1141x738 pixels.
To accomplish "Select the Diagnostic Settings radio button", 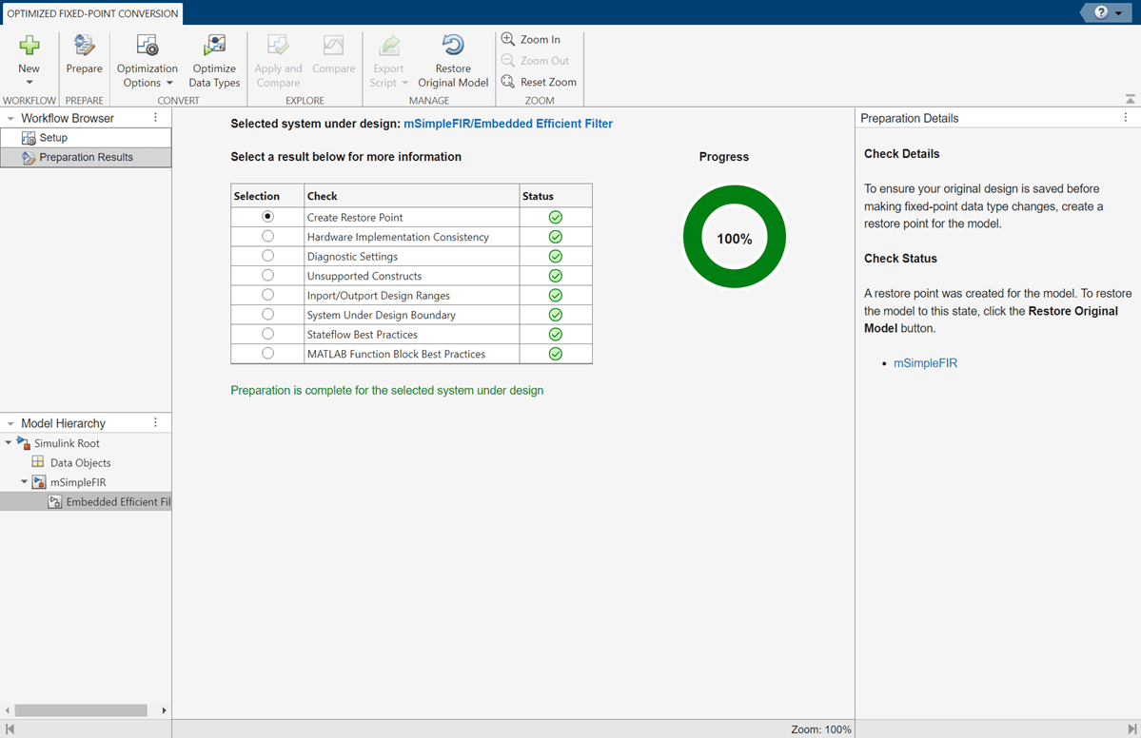I will click(x=267, y=256).
